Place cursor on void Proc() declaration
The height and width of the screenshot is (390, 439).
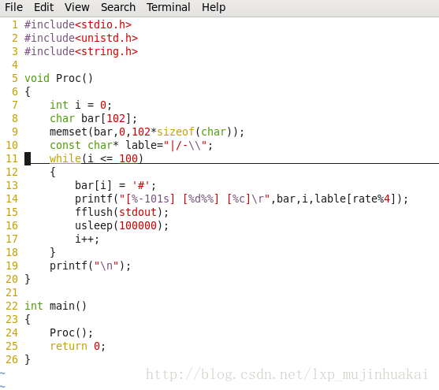[58, 78]
